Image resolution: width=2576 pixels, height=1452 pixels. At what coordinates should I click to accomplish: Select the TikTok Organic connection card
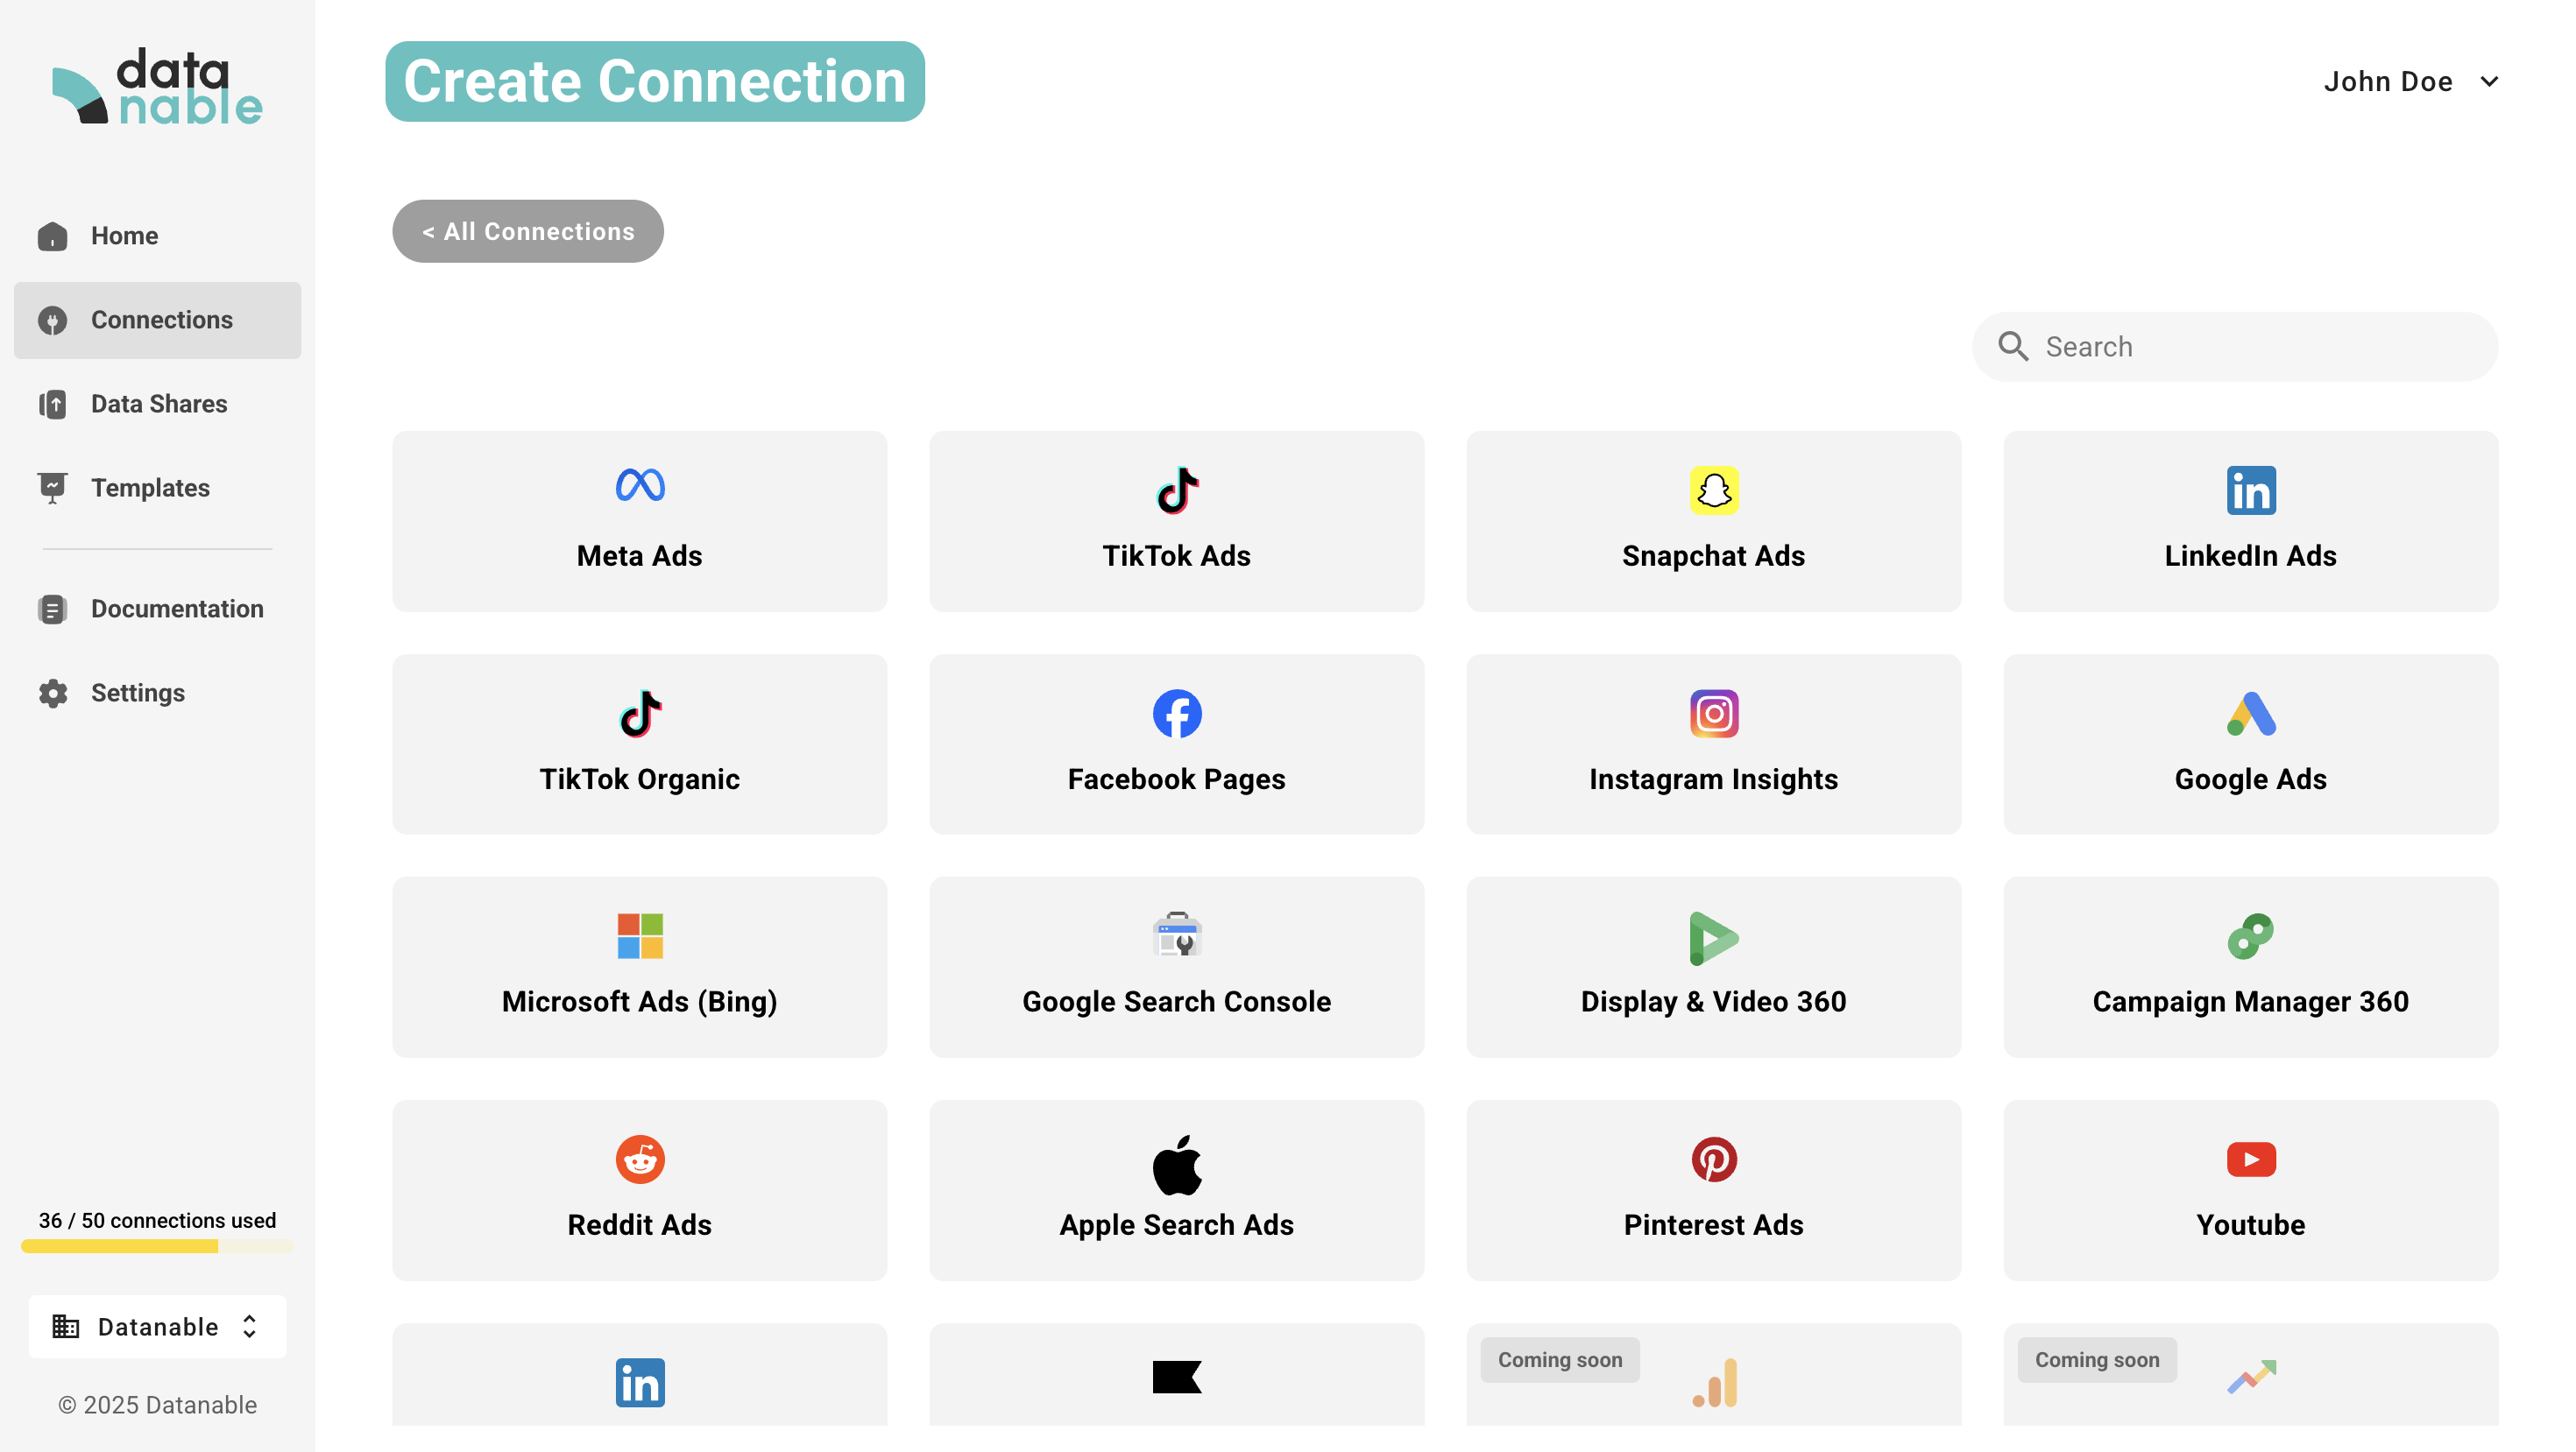pyautogui.click(x=639, y=744)
